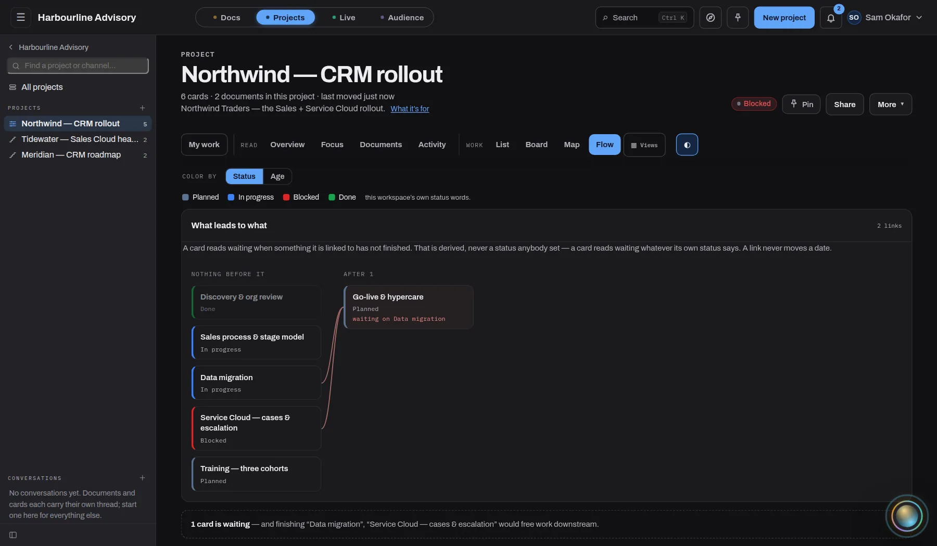The image size is (937, 546).
Task: Color cards by Age
Action: point(277,176)
